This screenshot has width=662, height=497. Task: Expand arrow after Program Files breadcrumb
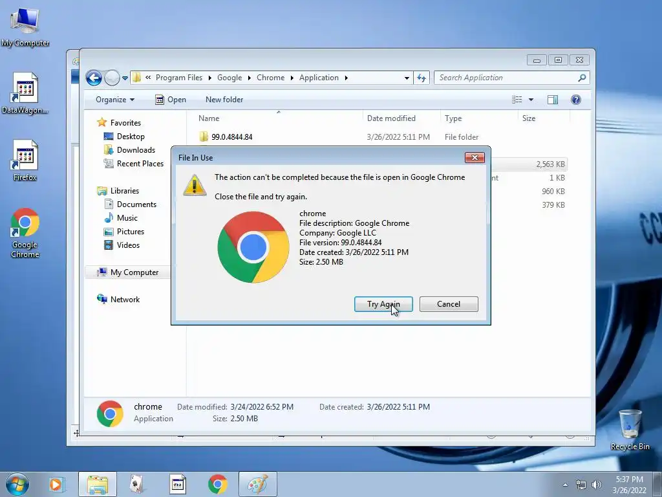(x=210, y=78)
